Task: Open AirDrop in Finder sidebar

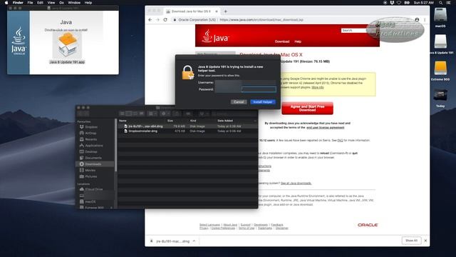Action: [90, 133]
